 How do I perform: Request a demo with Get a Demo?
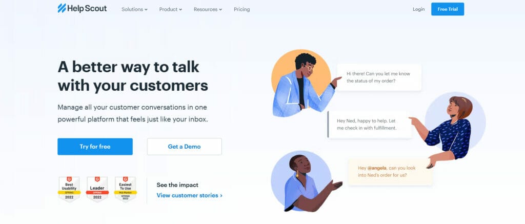pos(184,147)
